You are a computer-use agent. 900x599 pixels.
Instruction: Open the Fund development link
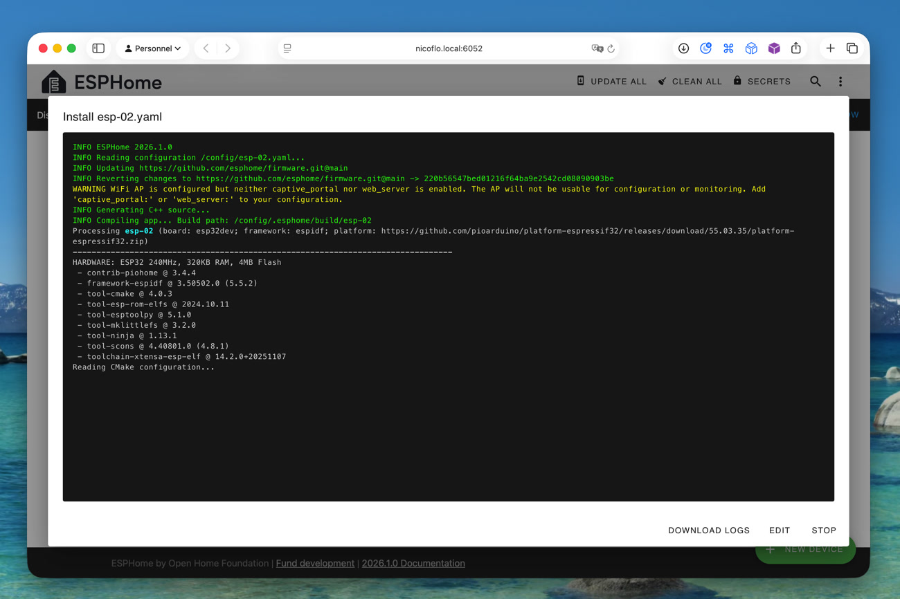pos(315,563)
